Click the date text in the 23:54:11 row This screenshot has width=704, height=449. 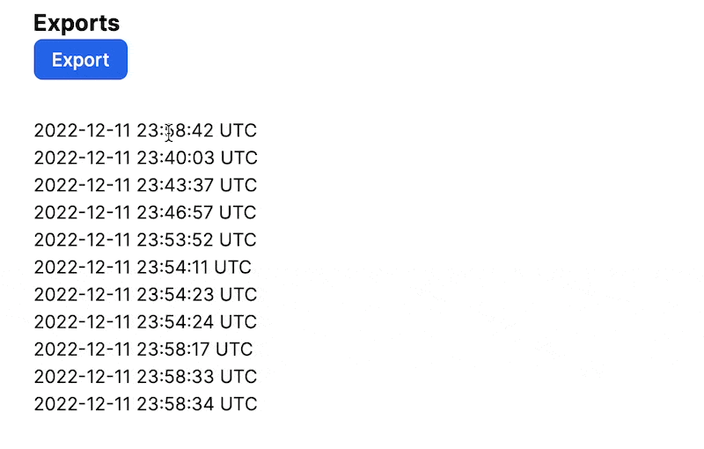tap(82, 267)
